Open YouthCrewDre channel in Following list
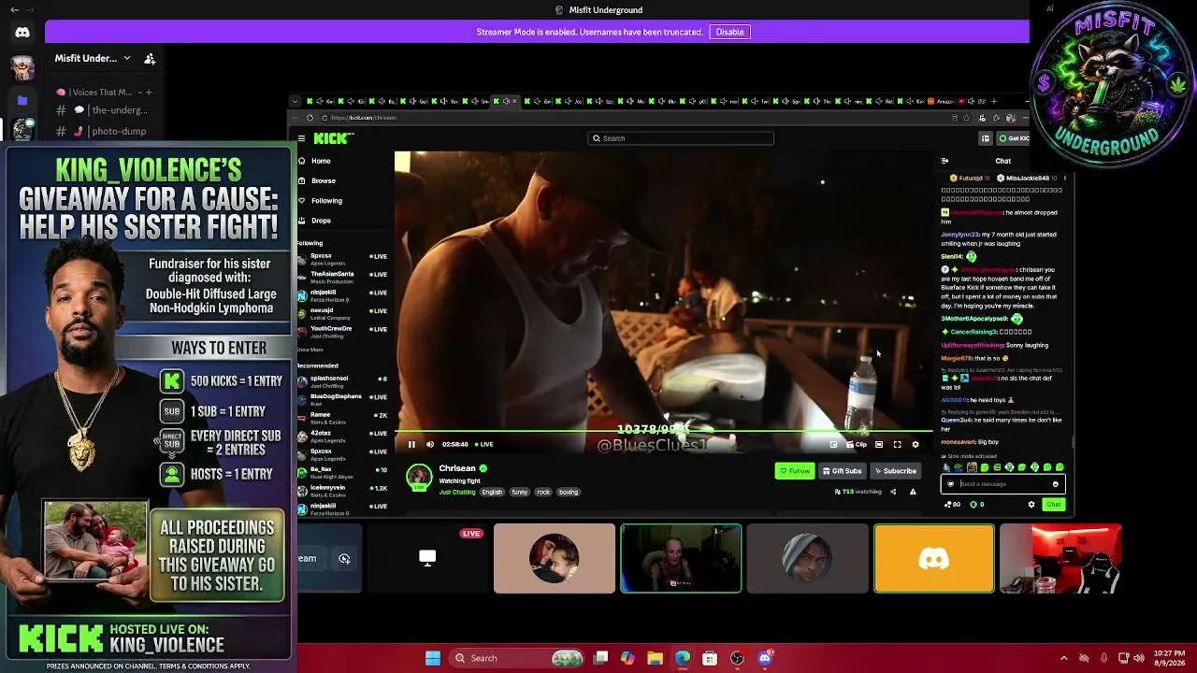Screen dimensions: 1197x673 (x=343, y=331)
